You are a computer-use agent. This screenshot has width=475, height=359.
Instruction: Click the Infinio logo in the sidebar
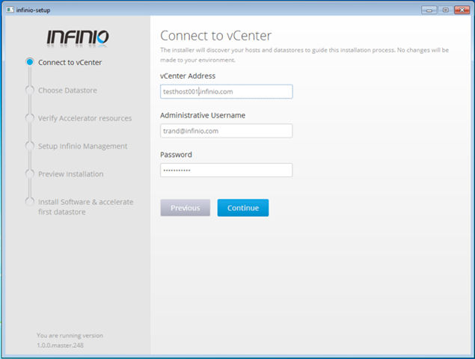tap(77, 37)
